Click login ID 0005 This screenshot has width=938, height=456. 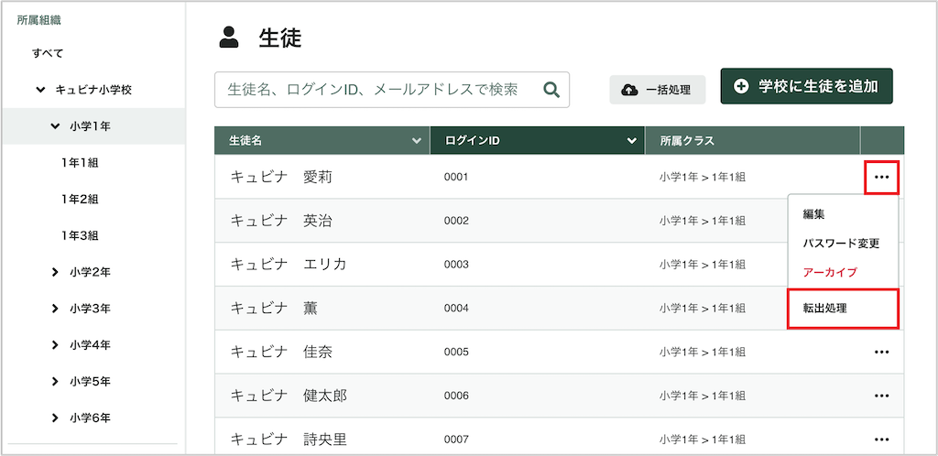click(456, 352)
